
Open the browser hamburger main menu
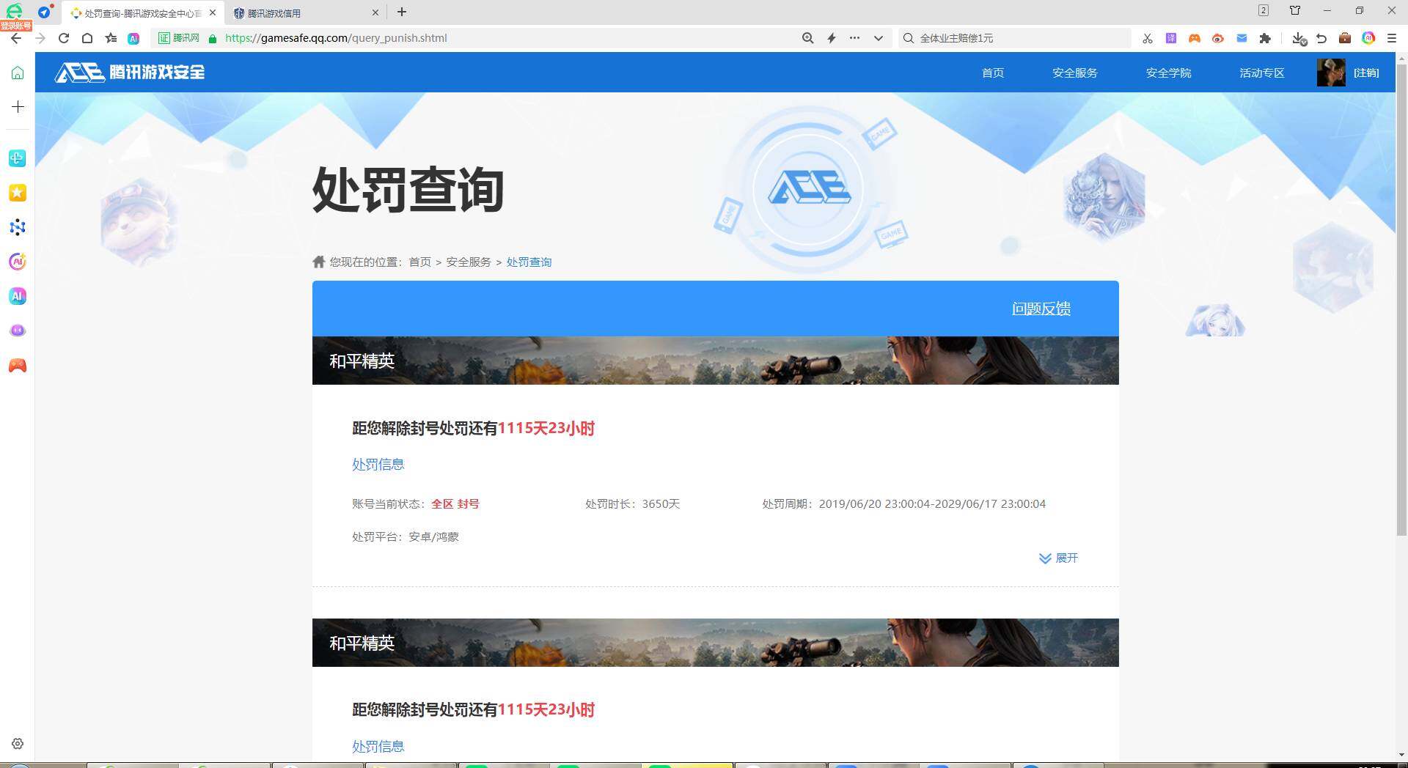pyautogui.click(x=1392, y=38)
